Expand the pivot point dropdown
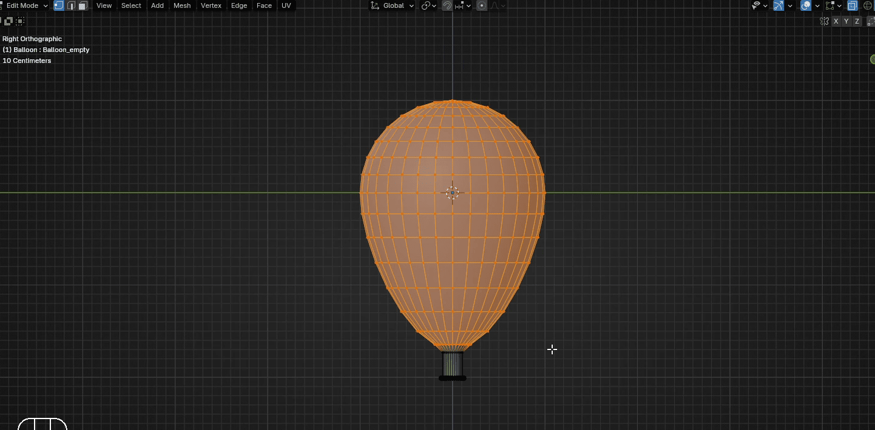The image size is (875, 430). [x=429, y=5]
